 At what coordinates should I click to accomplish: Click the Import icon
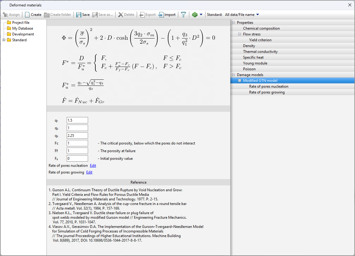point(161,15)
